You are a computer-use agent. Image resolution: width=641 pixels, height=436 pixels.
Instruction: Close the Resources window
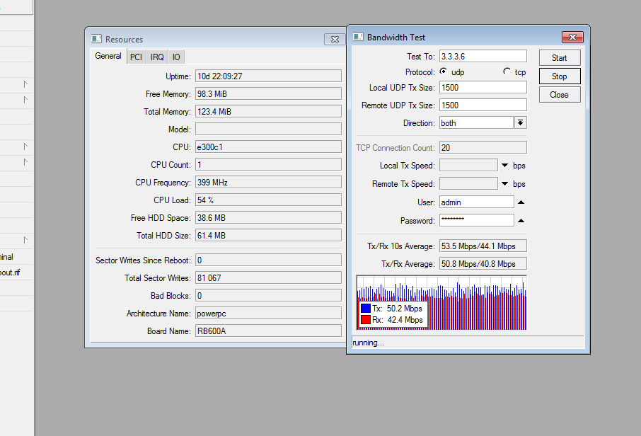pyautogui.click(x=334, y=40)
